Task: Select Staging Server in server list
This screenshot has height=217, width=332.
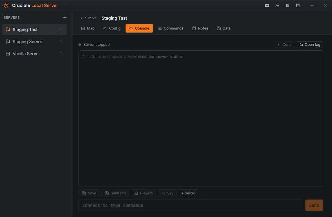Action: pos(34,42)
